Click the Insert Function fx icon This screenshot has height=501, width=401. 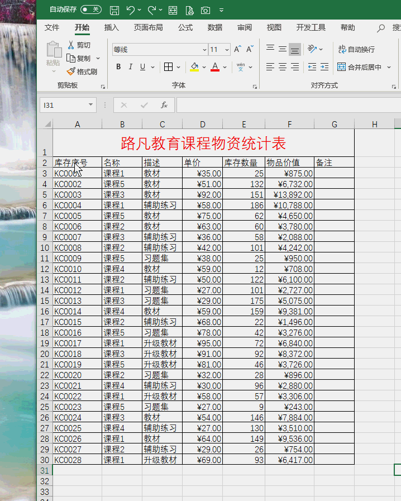[x=164, y=105]
